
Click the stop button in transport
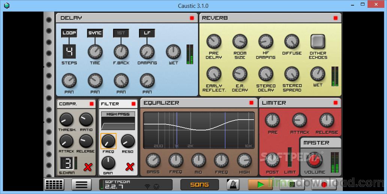tap(292, 184)
